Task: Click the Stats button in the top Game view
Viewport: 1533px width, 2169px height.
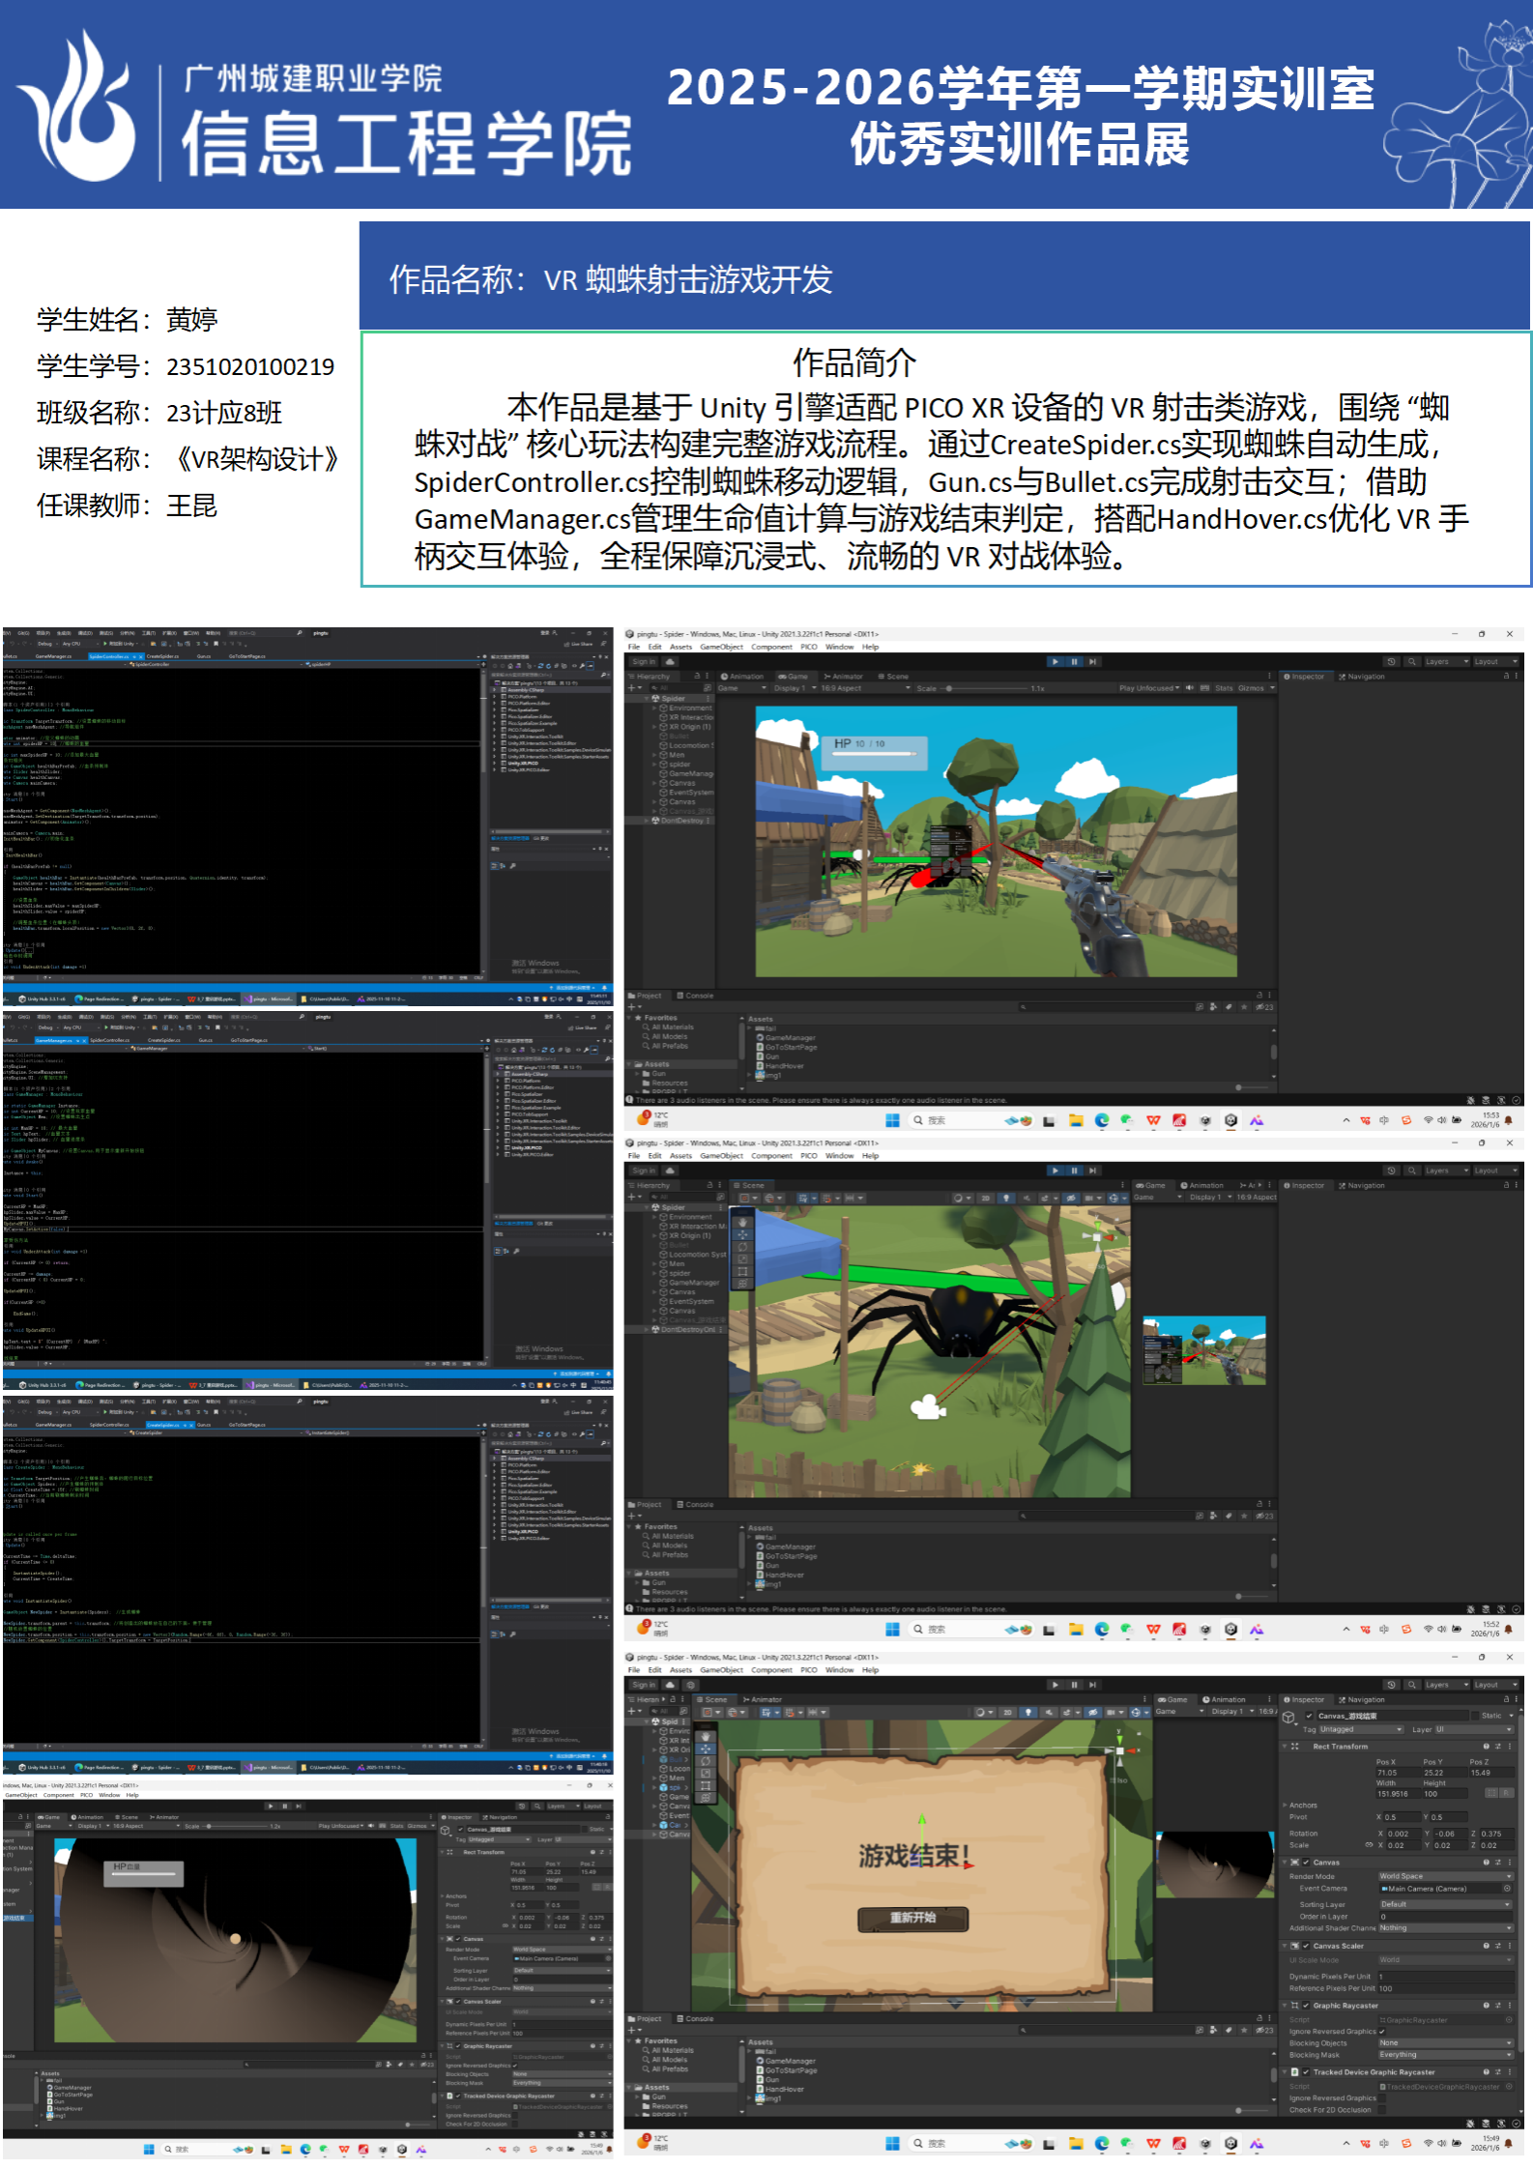Action: tap(1224, 688)
